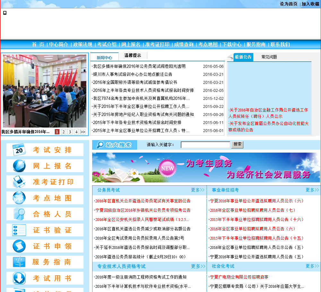Viewport: 321px width, 292px height.
Task: Open news 2016年全国职称外语等级考试诚信参考倡议书
Action: click(135, 82)
